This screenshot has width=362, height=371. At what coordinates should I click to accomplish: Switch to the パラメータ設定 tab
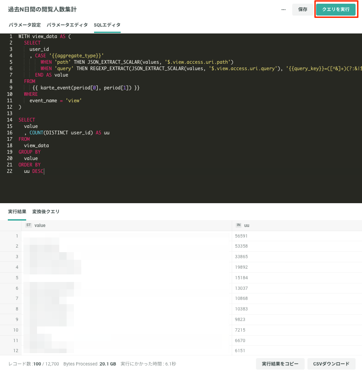(x=25, y=25)
